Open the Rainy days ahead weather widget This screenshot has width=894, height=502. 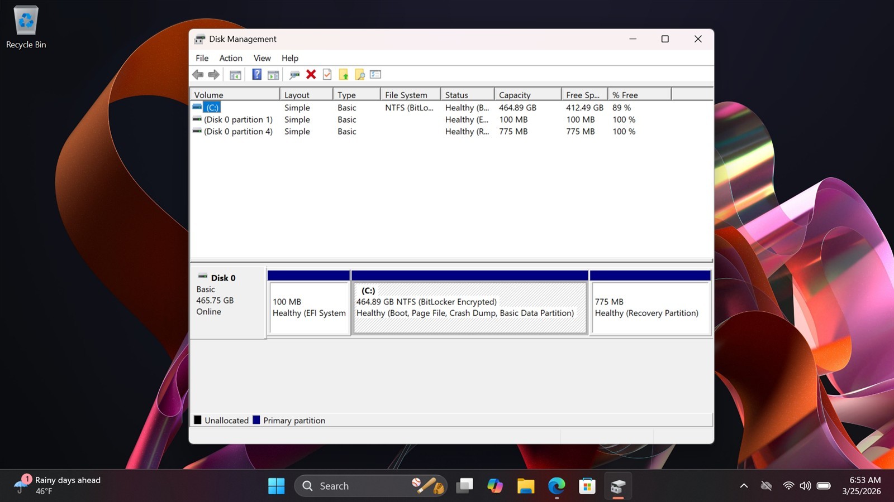(x=58, y=486)
